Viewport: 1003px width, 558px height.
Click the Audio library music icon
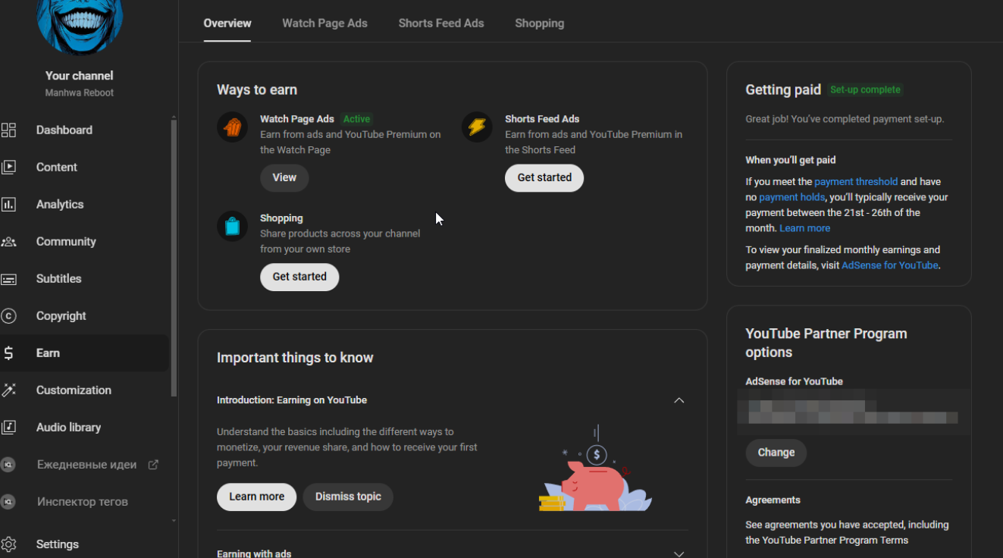pyautogui.click(x=8, y=428)
